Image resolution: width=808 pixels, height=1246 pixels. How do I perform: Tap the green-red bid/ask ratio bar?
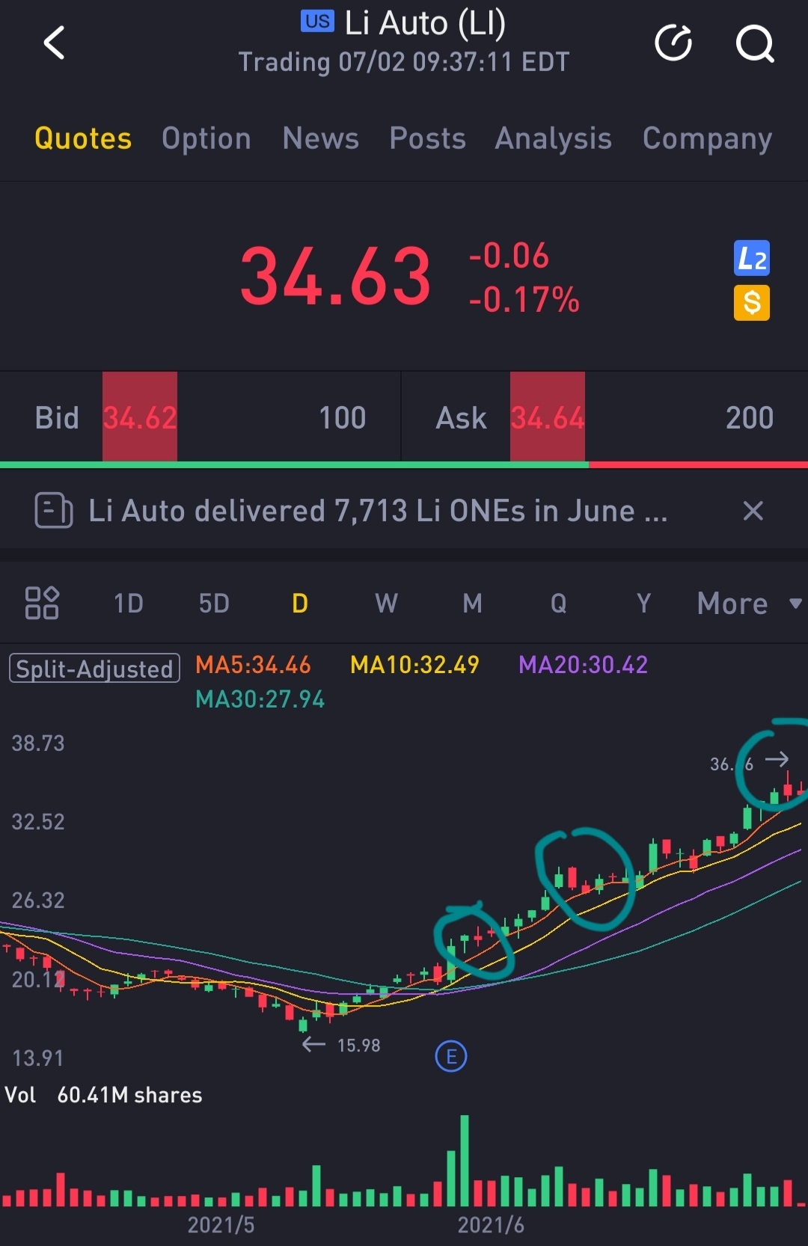(x=404, y=464)
